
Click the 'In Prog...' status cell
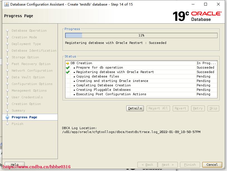[206, 63]
